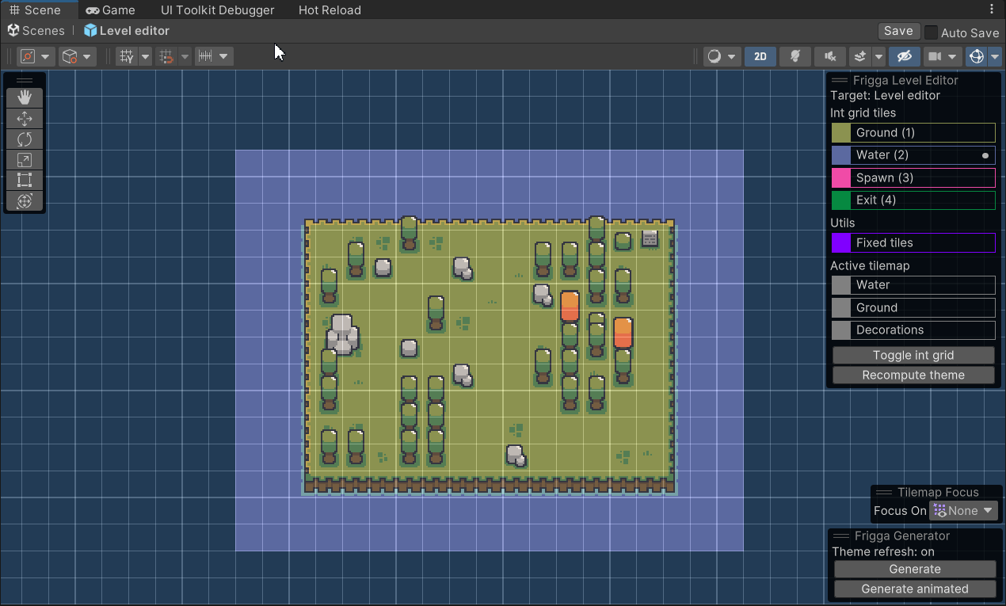Toggle 2D view mode

coord(760,56)
